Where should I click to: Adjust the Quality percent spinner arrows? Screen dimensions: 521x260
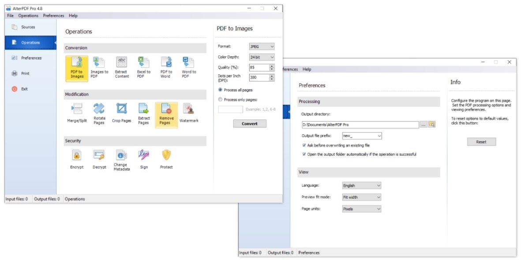(272, 68)
